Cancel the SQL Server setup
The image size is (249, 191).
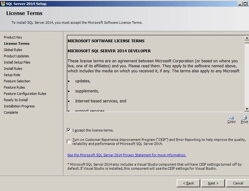(x=238, y=183)
